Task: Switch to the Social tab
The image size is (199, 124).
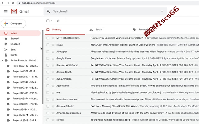Action: (x=99, y=30)
